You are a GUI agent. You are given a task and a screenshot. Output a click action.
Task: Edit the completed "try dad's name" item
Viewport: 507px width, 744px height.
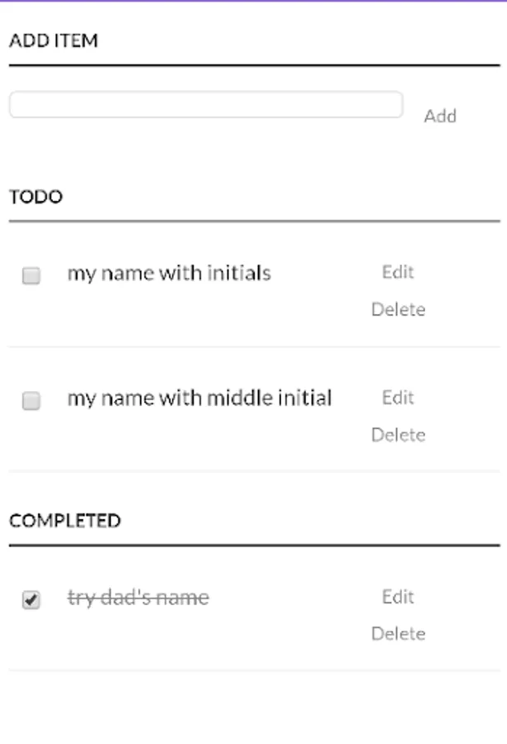pos(398,597)
